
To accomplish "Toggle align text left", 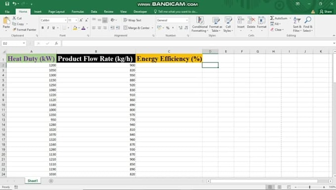I will coord(94,28).
